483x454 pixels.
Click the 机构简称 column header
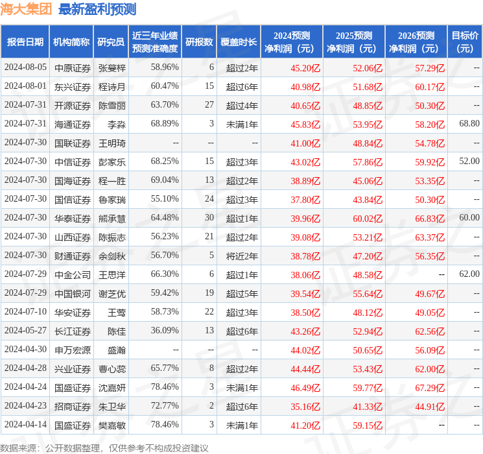71,42
